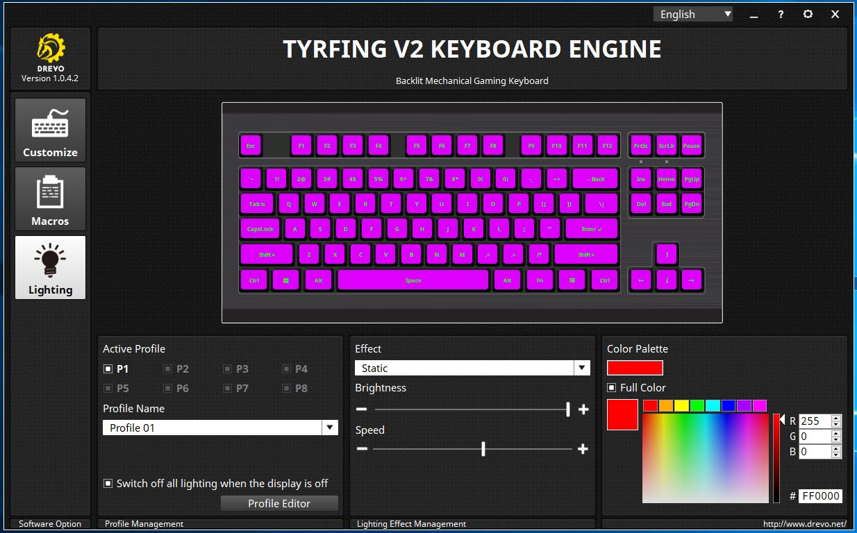Select the Back key on keyboard

tap(595, 179)
